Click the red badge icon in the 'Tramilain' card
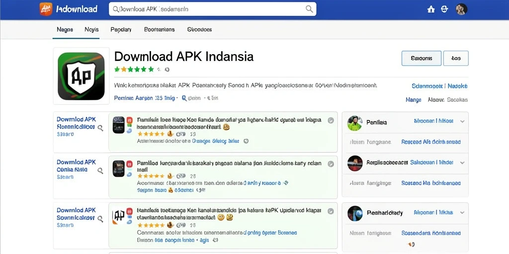This screenshot has width=509, height=254. tap(129, 120)
